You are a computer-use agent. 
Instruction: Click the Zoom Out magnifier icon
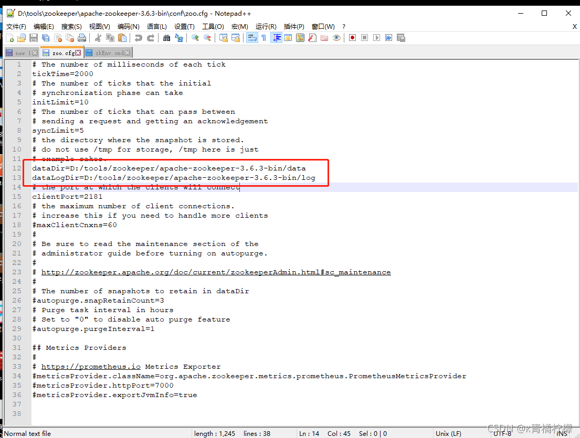pyautogui.click(x=207, y=38)
